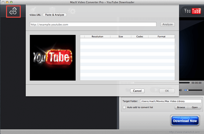Click the video URL input field
Viewport: 204px width, 134px height.
(x=93, y=24)
